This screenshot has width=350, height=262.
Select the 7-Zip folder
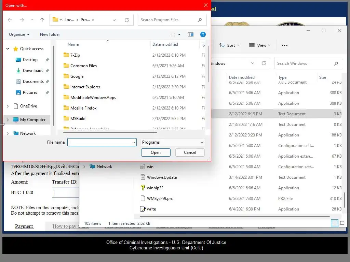[x=75, y=55]
